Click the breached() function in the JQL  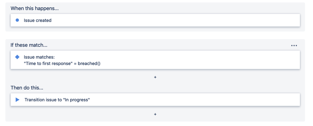click(89, 63)
